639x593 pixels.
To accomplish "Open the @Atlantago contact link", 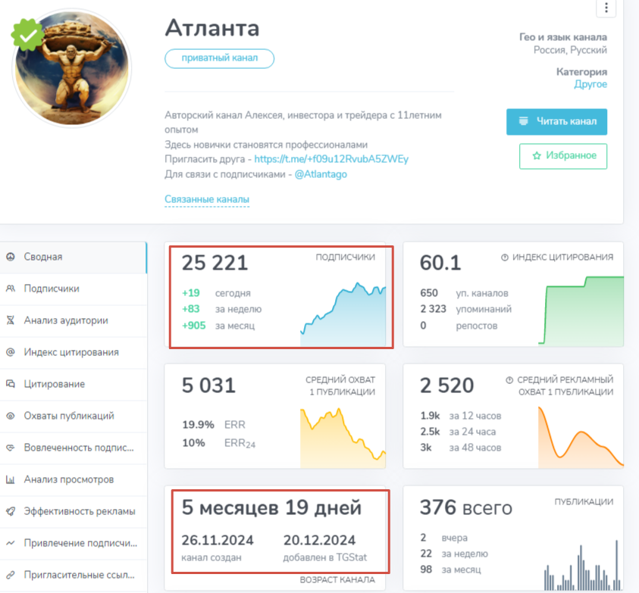I will tap(321, 174).
